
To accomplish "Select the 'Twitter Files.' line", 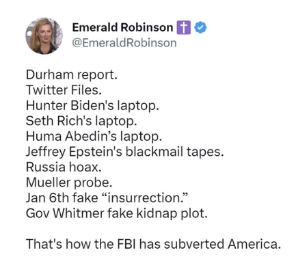I will point(64,90).
